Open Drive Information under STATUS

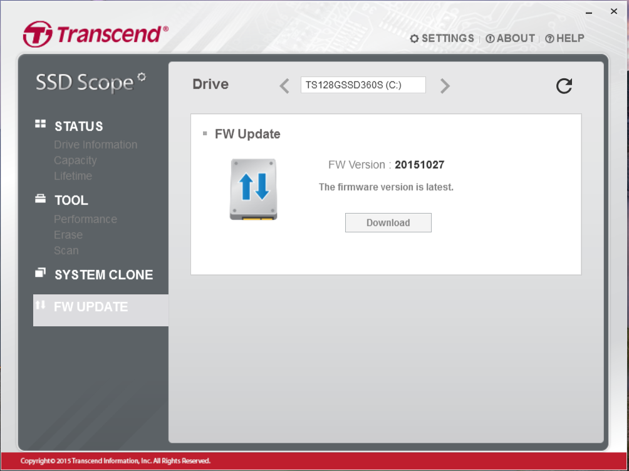click(x=95, y=145)
